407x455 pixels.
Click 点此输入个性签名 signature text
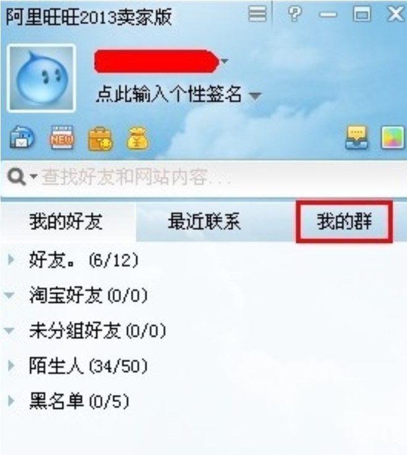coord(169,94)
